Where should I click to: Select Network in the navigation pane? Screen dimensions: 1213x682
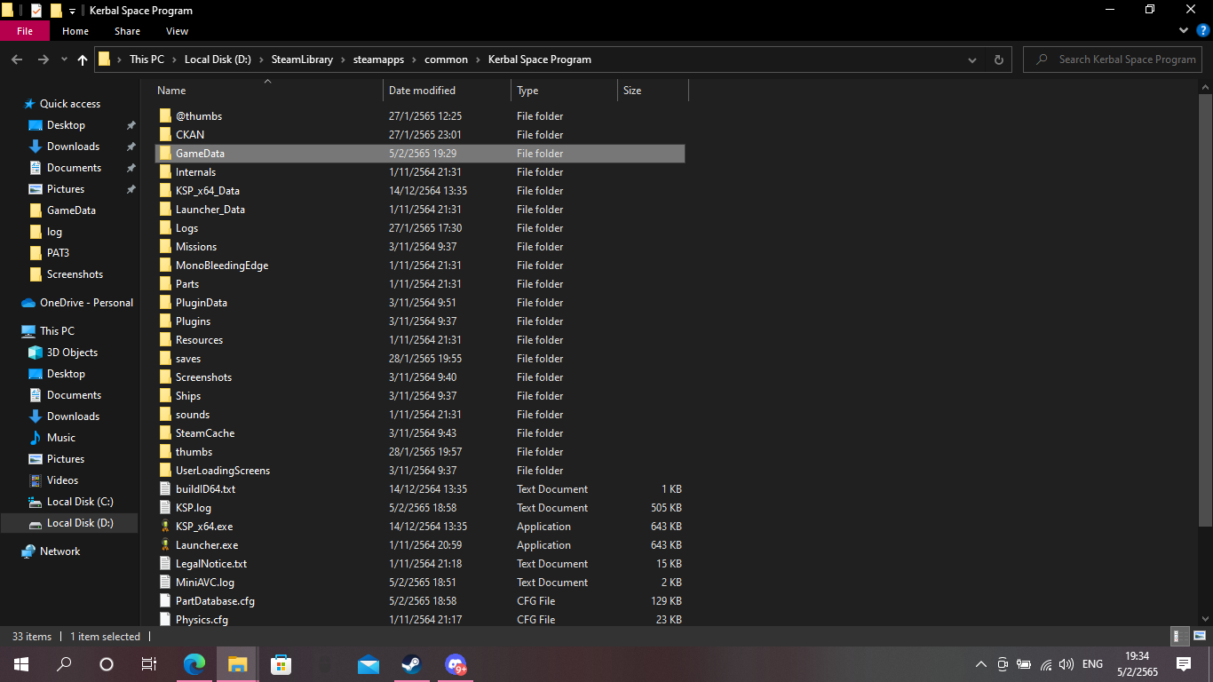(59, 551)
